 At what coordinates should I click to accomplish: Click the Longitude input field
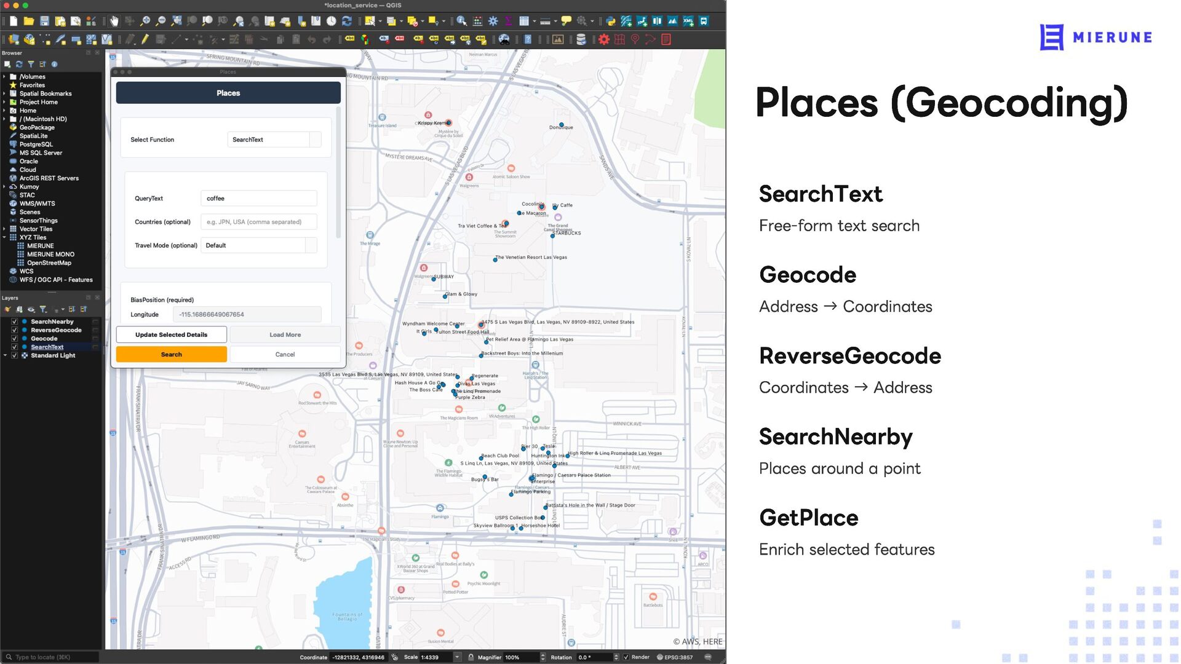(x=247, y=315)
